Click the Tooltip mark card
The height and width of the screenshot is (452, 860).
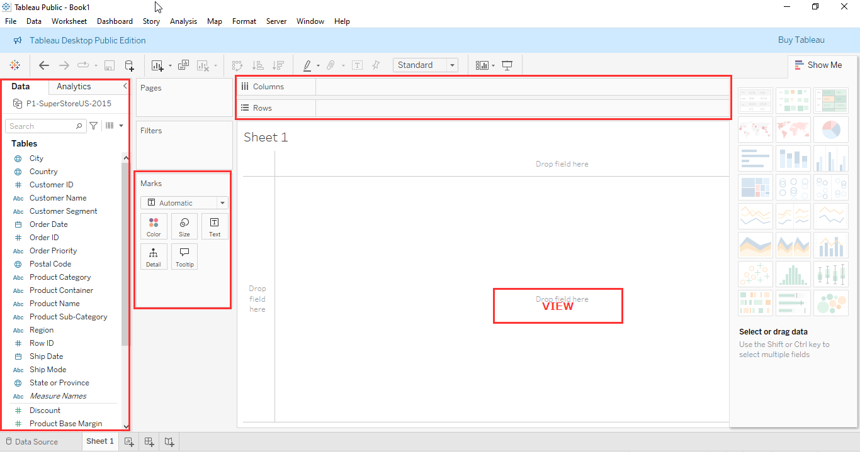[x=184, y=256]
